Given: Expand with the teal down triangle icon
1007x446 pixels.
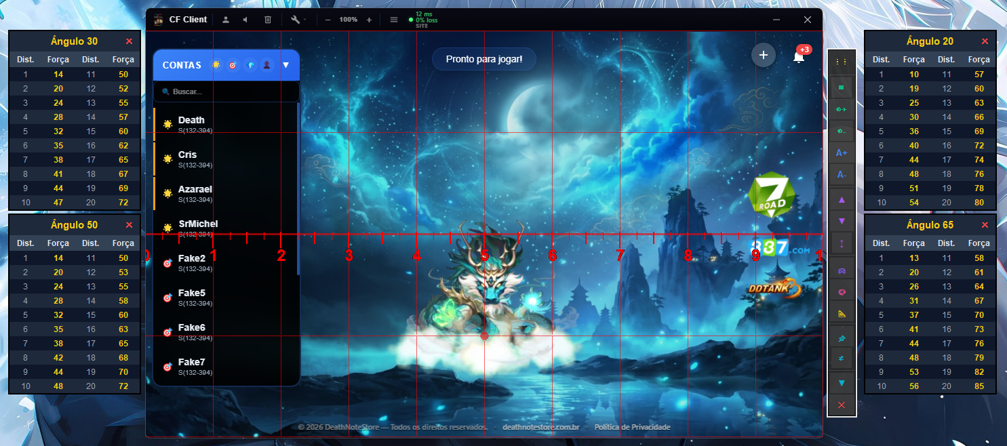Looking at the screenshot, I should pyautogui.click(x=842, y=383).
